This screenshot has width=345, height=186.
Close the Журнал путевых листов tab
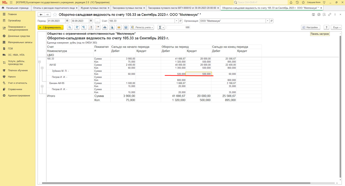pyautogui.click(x=108, y=8)
